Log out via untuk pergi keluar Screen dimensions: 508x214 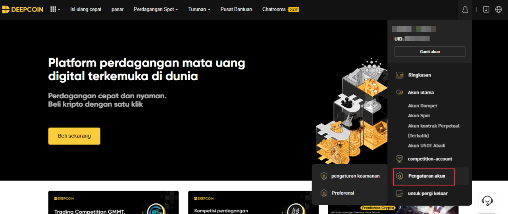tap(428, 193)
